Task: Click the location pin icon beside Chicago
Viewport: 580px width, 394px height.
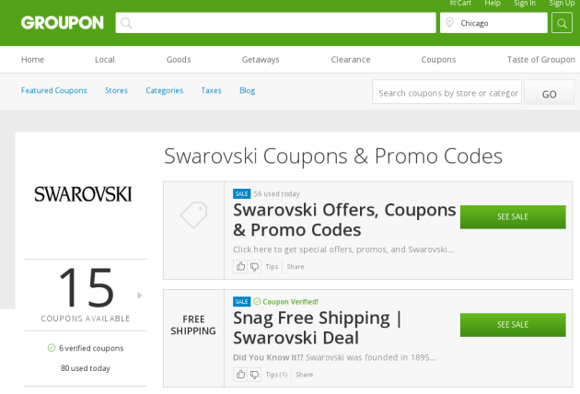Action: click(449, 23)
